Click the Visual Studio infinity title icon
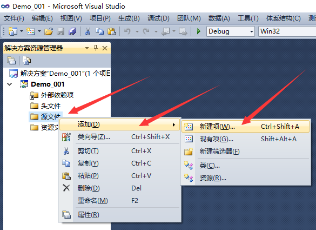 point(5,6)
